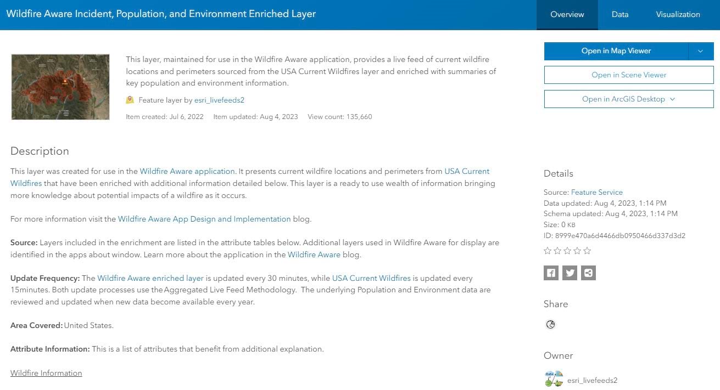Image resolution: width=720 pixels, height=390 pixels.
Task: Click the Details heading
Action: (x=559, y=173)
